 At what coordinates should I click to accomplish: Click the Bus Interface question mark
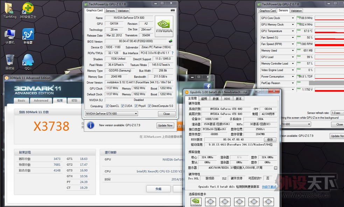pos(173,53)
